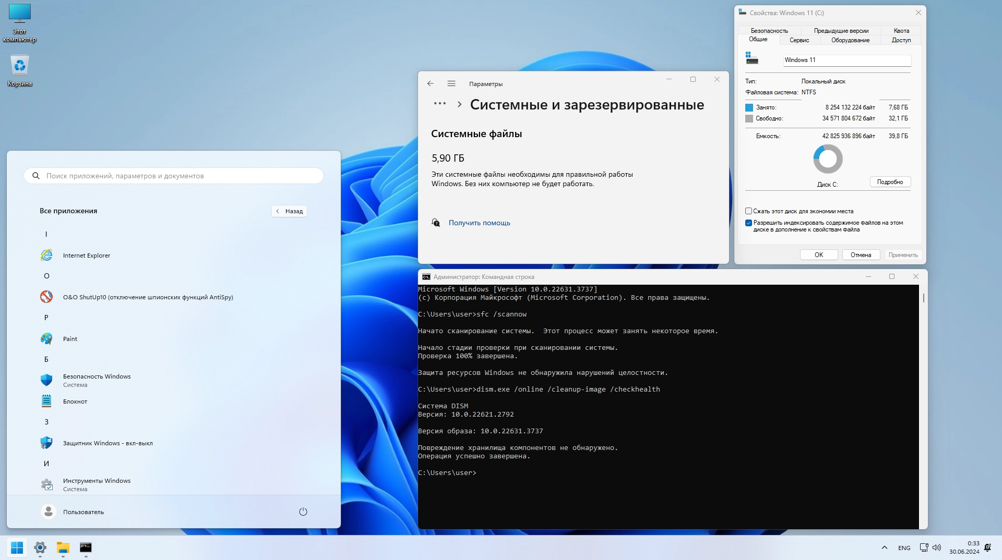Click the Получить помощь link
Image resolution: width=1002 pixels, height=560 pixels.
480,223
